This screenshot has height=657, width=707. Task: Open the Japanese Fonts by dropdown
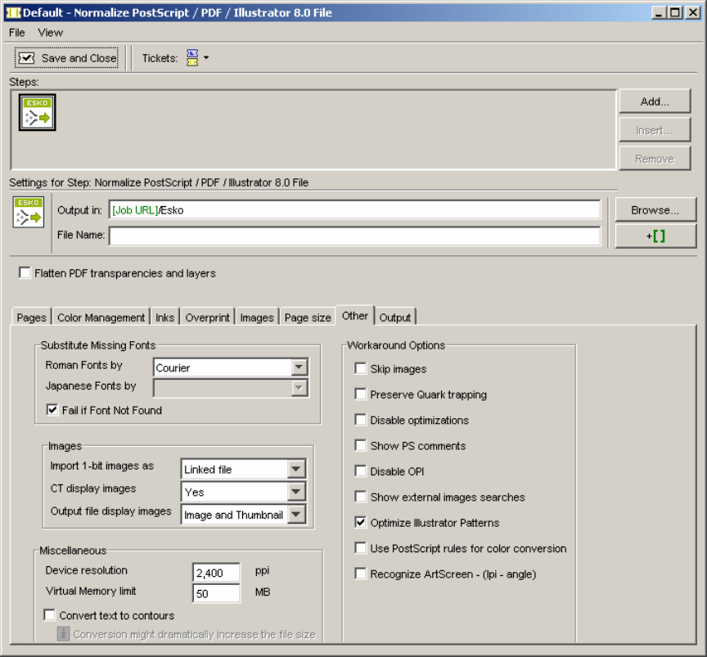(299, 388)
